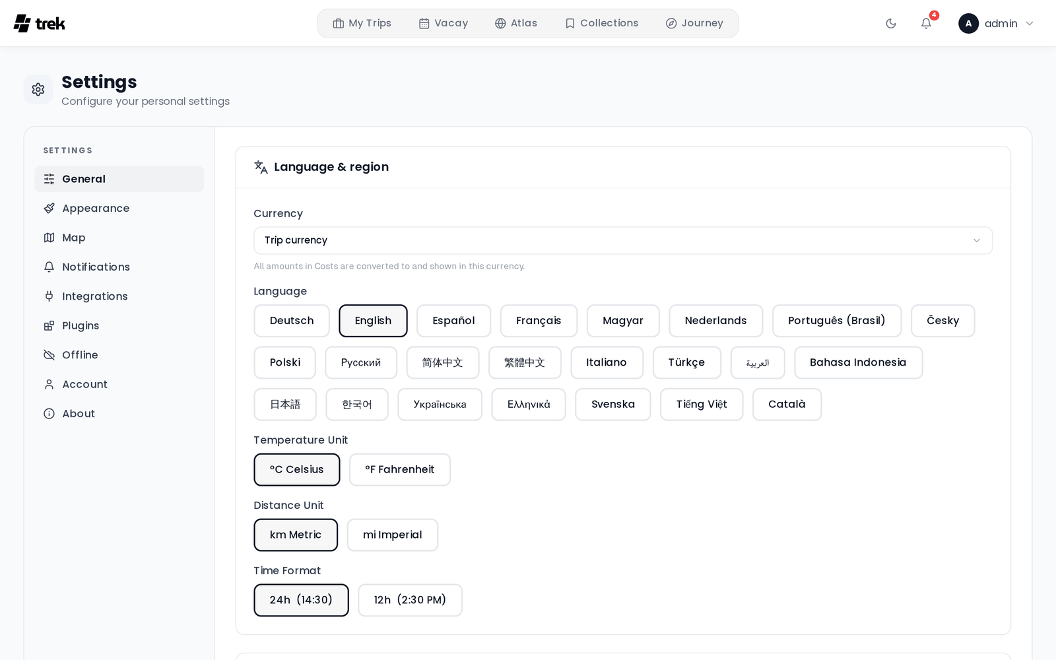This screenshot has width=1056, height=660.
Task: Click the Notifications sidebar bell icon
Action: (x=49, y=267)
